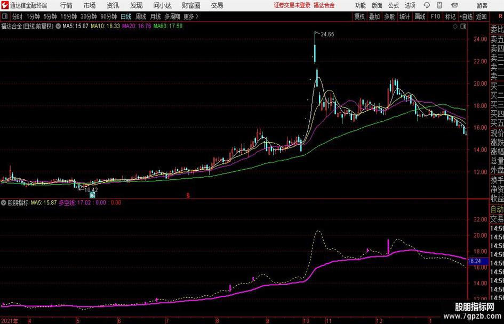Expand 股朋指标 indicator dropdown arrow
This screenshot has height=324, width=504.
coord(4,203)
